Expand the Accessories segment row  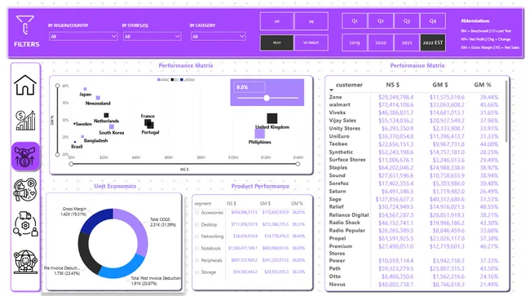[x=197, y=213]
